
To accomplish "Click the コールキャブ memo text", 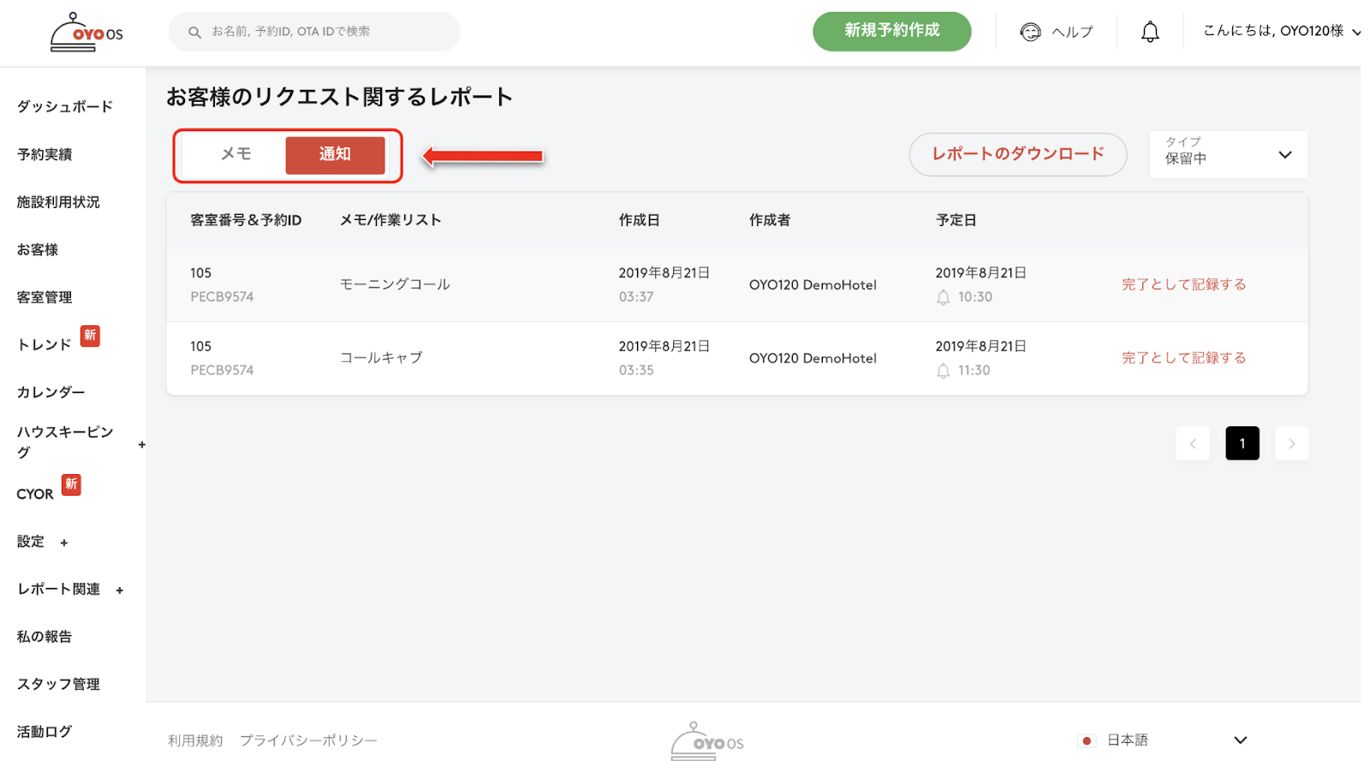I will (x=381, y=359).
